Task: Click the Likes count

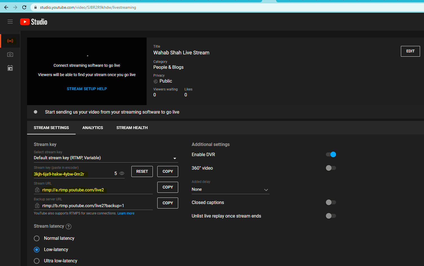Action: point(186,95)
